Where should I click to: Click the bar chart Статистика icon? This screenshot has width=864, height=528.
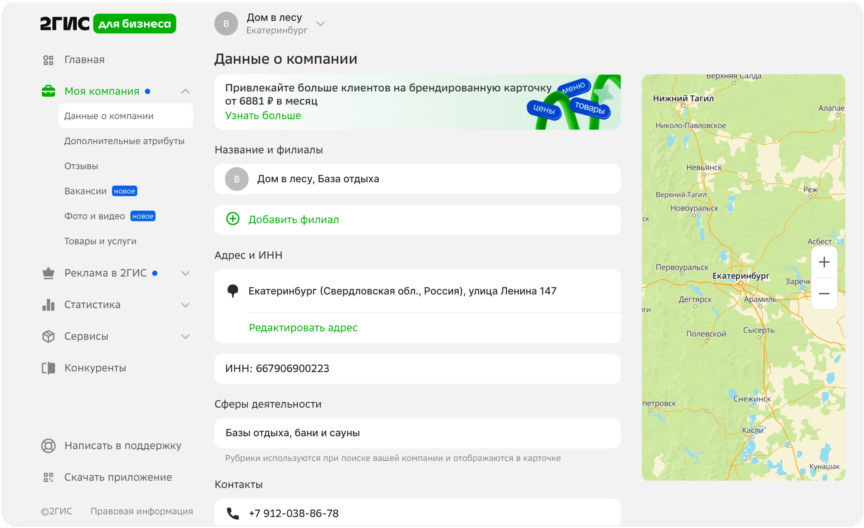[x=48, y=305]
